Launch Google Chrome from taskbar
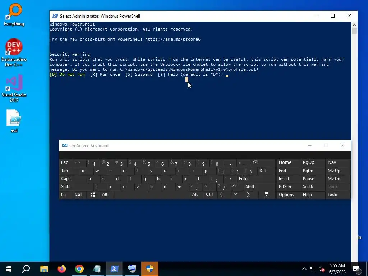Image resolution: width=368 pixels, height=276 pixels. [x=79, y=269]
